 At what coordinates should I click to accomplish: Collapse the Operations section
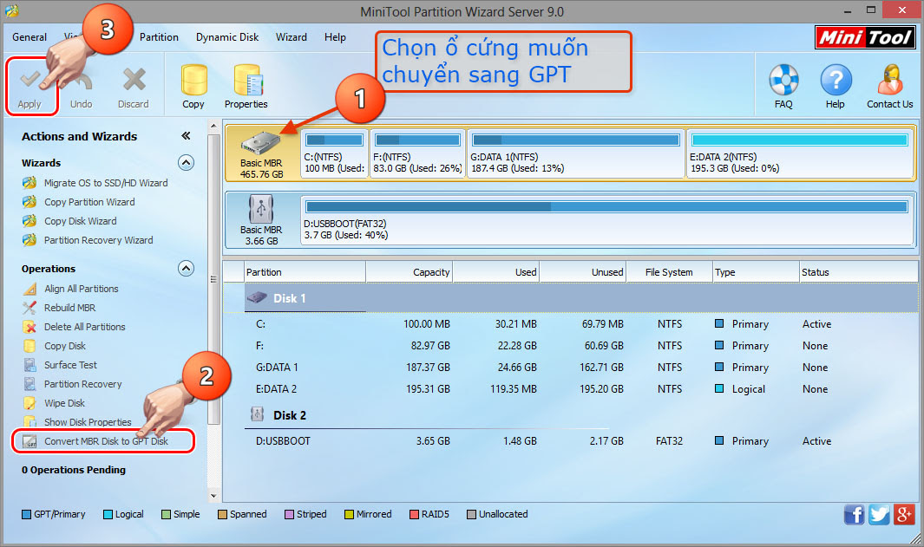click(x=186, y=269)
